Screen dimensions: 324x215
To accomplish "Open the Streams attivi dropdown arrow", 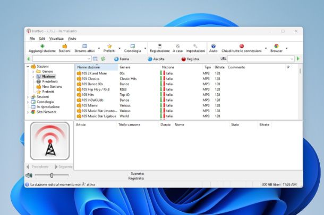I will pos(99,48).
